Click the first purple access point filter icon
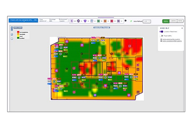Image resolution: width=193 pixels, height=134 pixels. (72, 21)
